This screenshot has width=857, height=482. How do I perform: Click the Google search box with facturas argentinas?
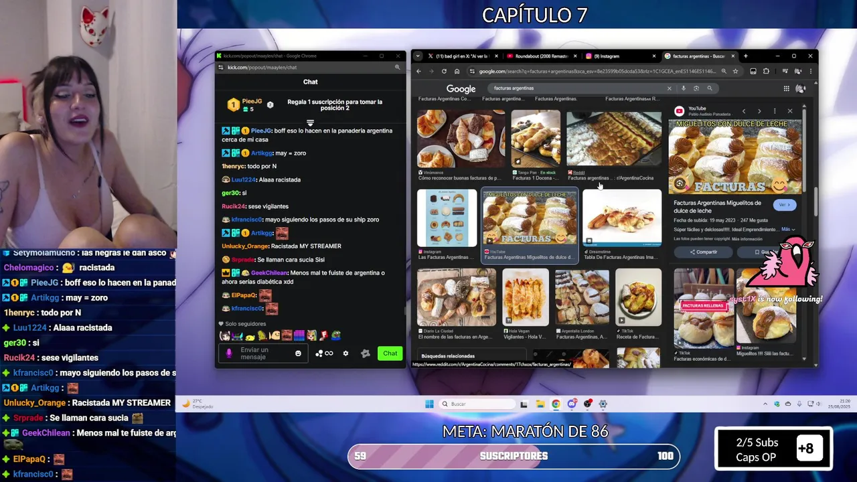click(576, 88)
